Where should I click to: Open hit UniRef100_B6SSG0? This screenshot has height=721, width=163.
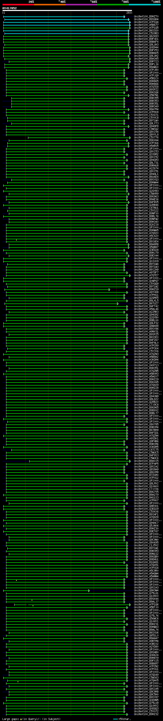pos(146,30)
